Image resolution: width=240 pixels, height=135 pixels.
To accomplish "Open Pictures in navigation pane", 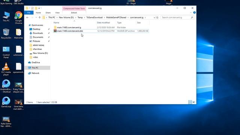I will (36, 41).
